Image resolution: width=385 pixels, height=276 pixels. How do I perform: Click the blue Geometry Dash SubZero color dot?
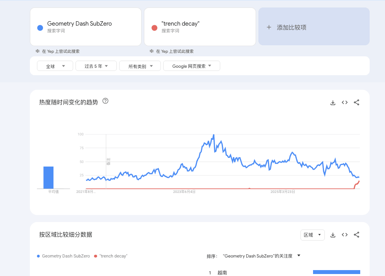tap(40, 28)
